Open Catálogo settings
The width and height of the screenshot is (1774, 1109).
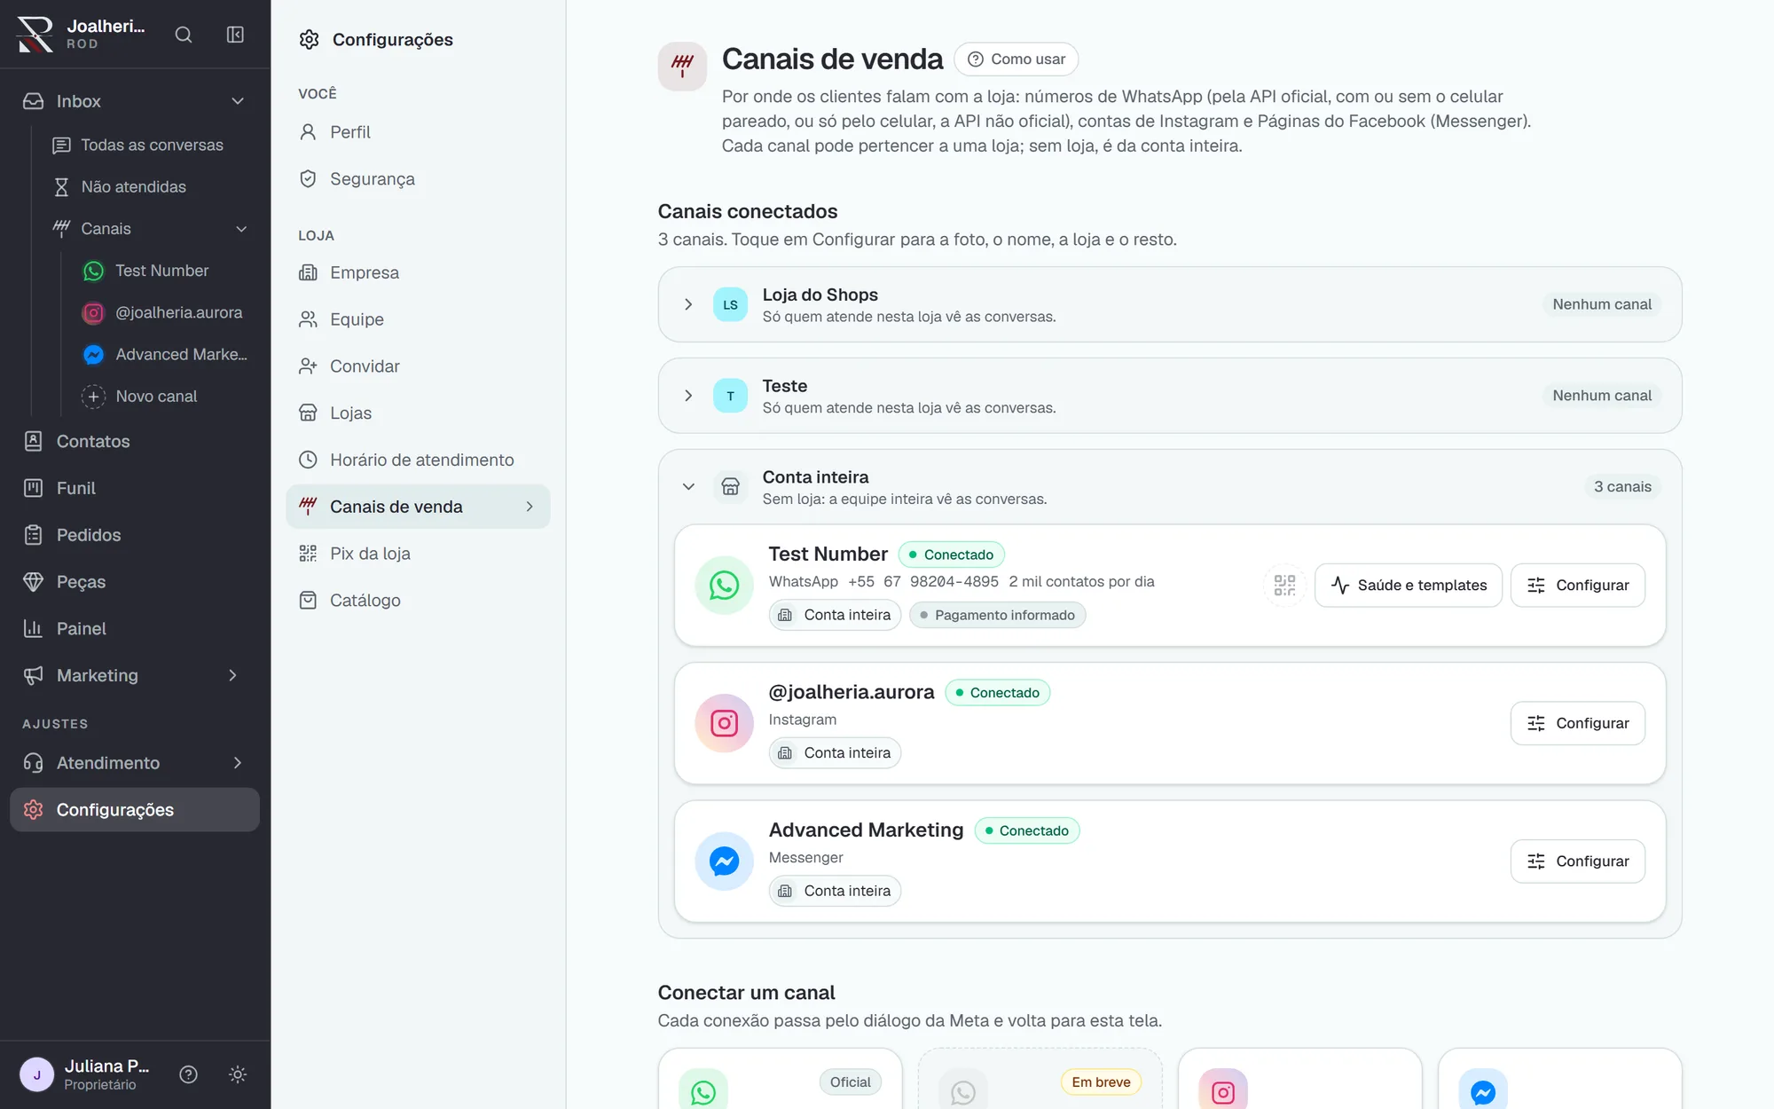tap(418, 601)
